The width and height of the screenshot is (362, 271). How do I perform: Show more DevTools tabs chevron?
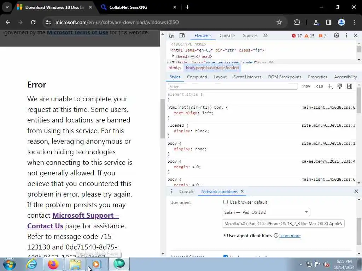(x=265, y=36)
